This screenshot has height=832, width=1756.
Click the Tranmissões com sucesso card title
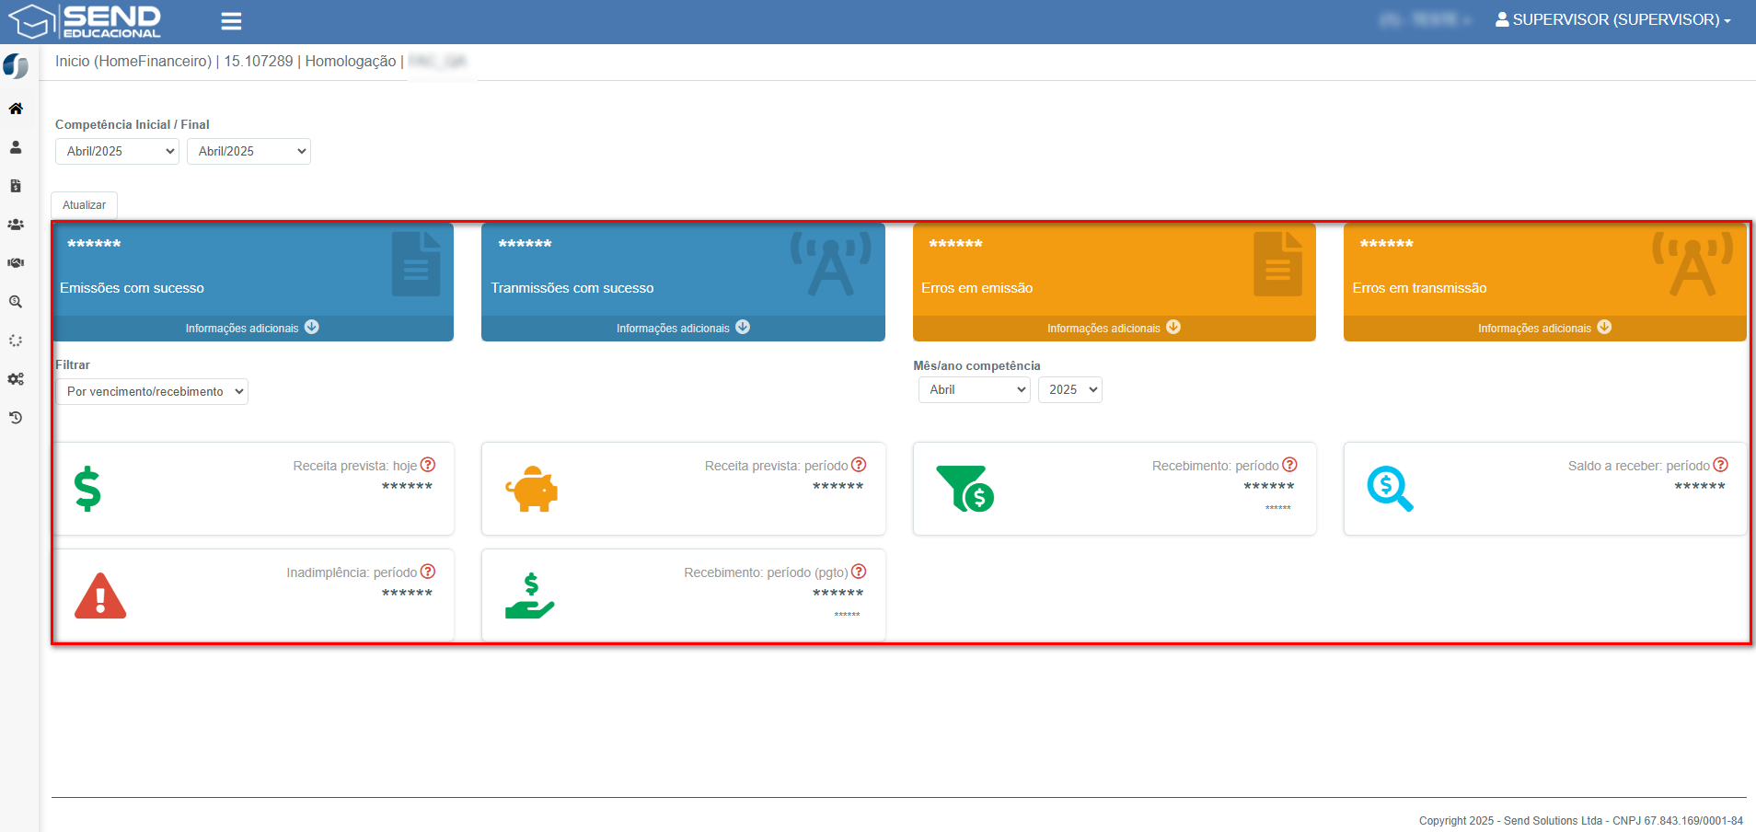tap(572, 288)
